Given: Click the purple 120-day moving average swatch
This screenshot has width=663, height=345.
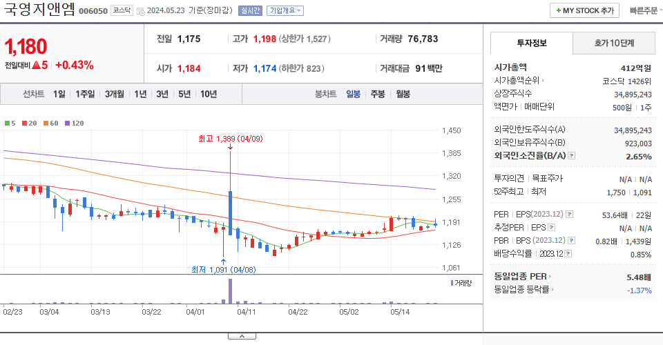Looking at the screenshot, I should coord(67,124).
